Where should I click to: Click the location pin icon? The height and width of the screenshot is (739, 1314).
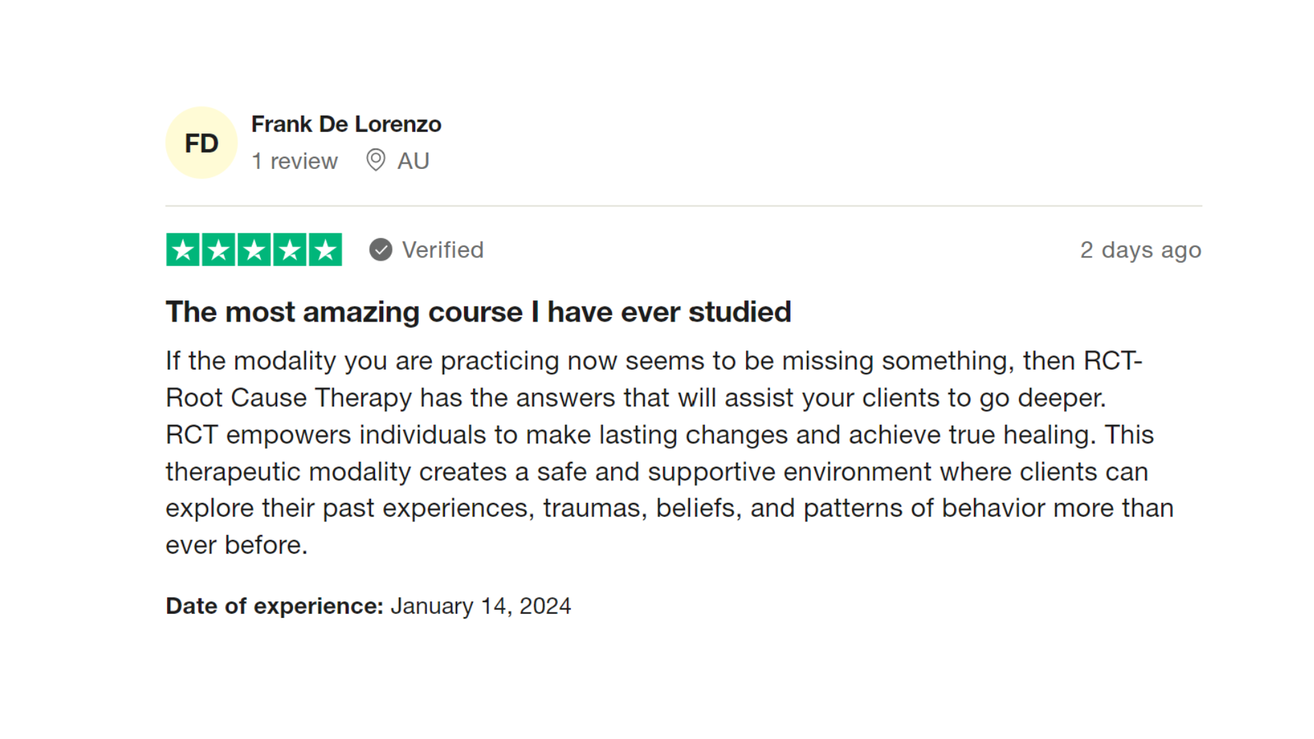pos(376,160)
